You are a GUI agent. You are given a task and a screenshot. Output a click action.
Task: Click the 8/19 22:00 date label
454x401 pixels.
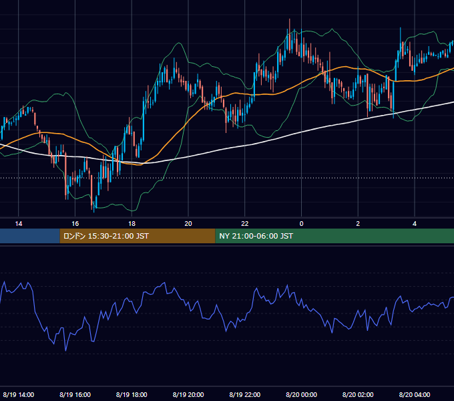[245, 394]
